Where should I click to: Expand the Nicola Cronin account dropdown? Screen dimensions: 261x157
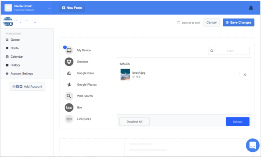[x=49, y=8]
